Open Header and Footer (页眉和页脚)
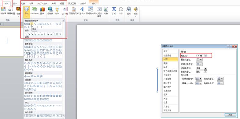Screen dimensions: 240x119 point(74,11)
